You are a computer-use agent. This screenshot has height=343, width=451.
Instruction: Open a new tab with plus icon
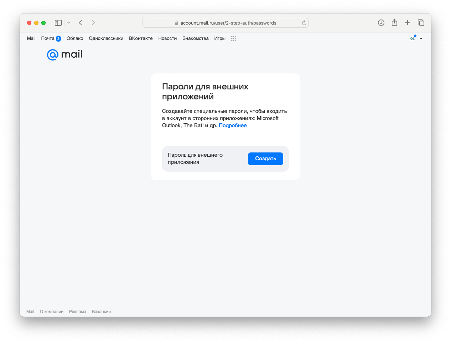point(408,23)
